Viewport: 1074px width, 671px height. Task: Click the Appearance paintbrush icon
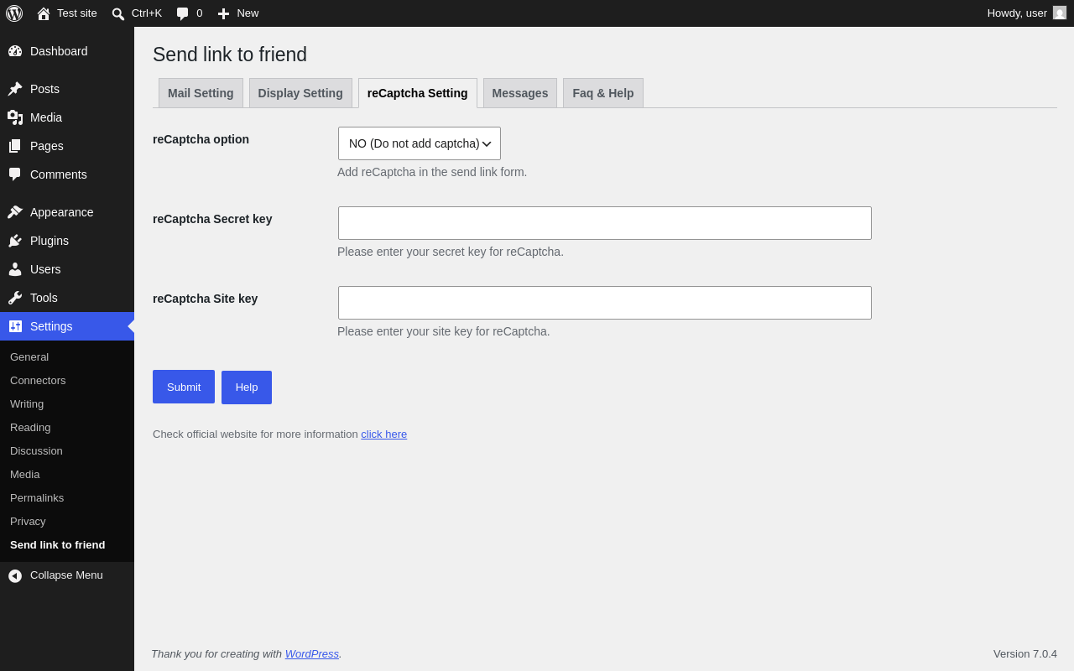coord(15,212)
